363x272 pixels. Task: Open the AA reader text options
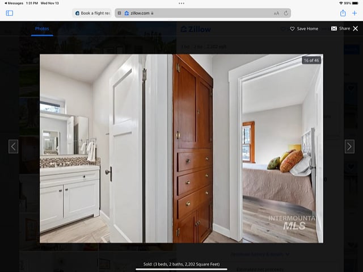pos(276,14)
